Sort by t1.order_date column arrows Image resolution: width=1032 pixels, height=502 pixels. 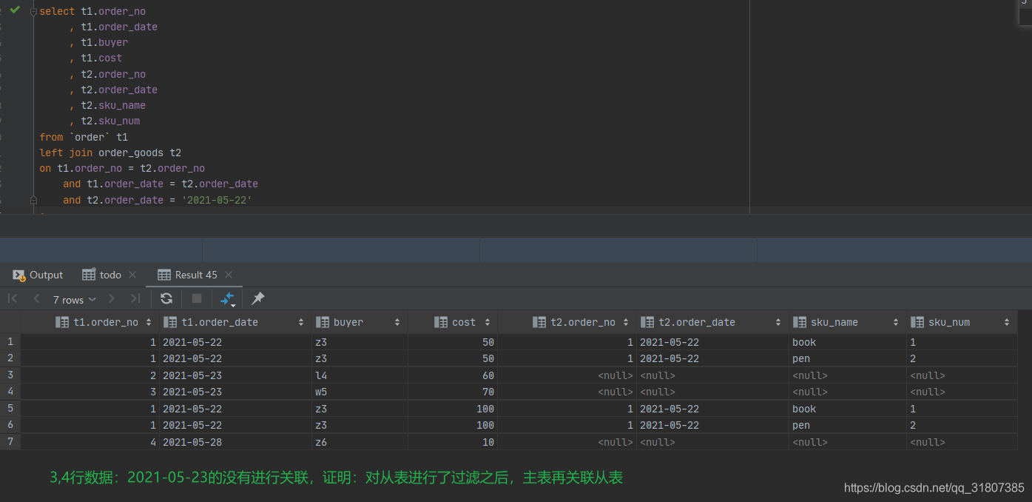click(x=301, y=322)
